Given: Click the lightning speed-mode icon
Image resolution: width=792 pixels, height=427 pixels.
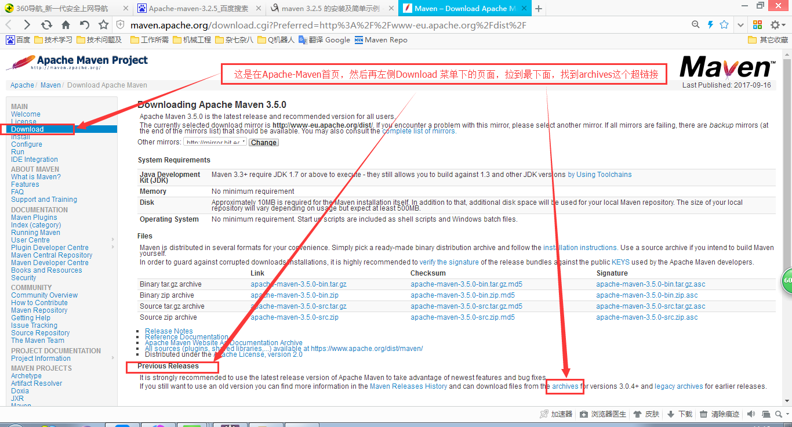Looking at the screenshot, I should click(x=711, y=25).
